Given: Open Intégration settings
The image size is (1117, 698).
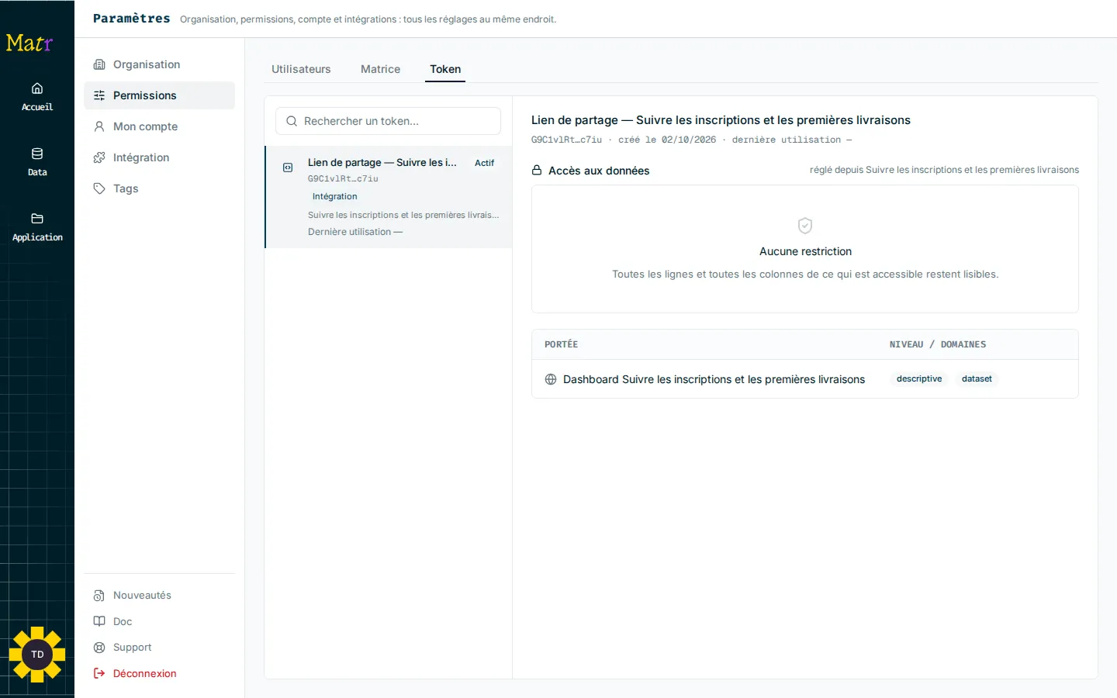Looking at the screenshot, I should tap(159, 157).
